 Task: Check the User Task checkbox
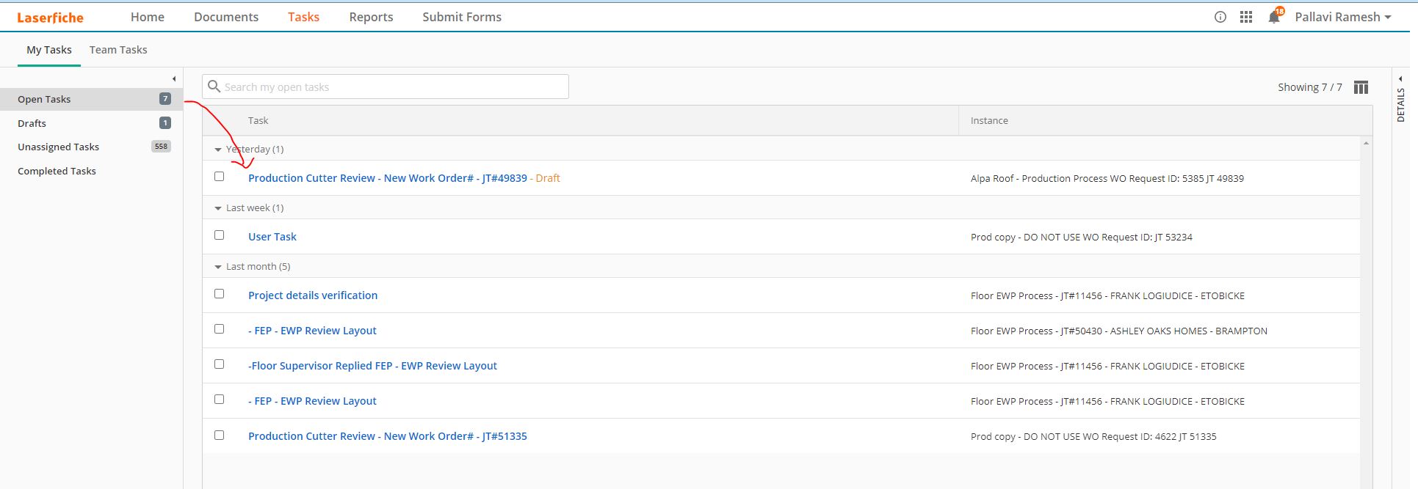[x=219, y=235]
